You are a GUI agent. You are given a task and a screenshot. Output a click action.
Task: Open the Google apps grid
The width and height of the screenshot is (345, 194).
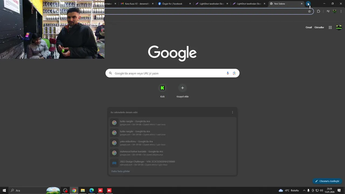pos(330,27)
